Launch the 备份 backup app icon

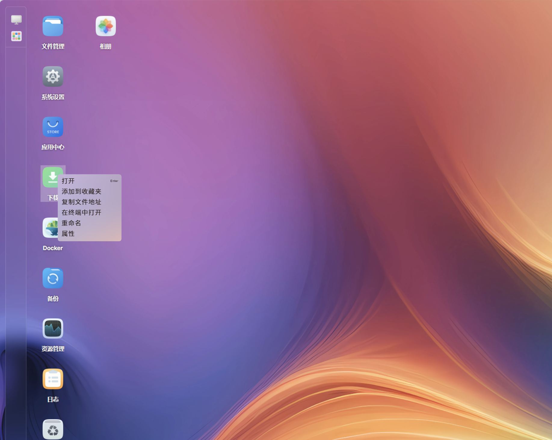click(x=53, y=278)
